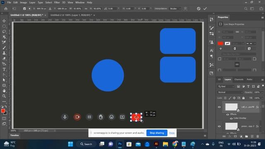265x149 pixels.
Task: Click the Home icon in options bar
Action: click(x=6, y=9)
